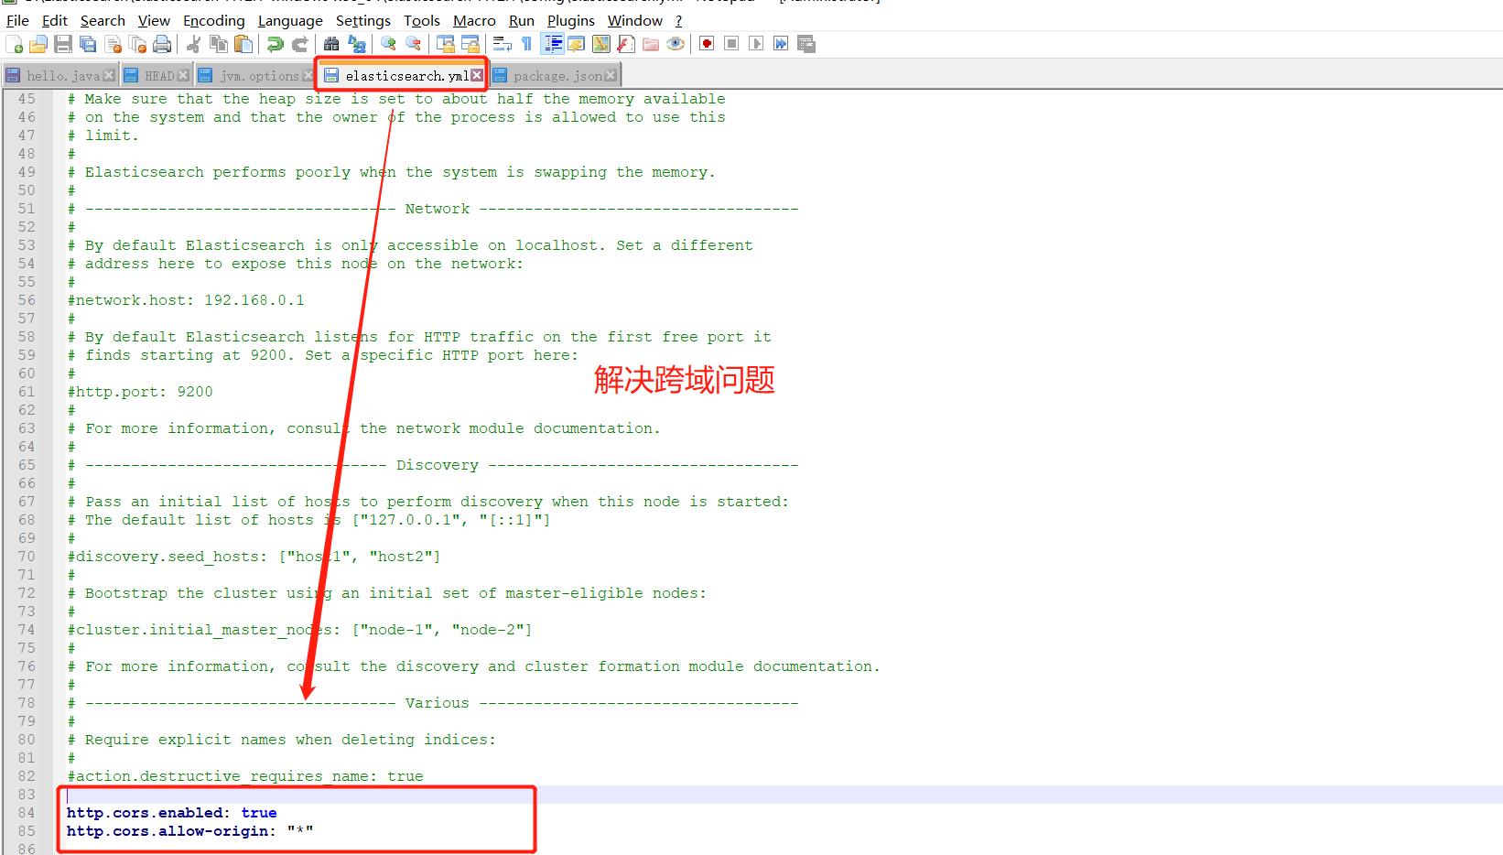Close the hello.java tab

(109, 75)
